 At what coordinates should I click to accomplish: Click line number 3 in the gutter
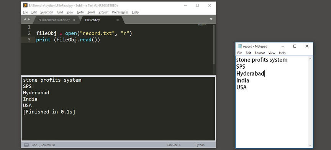29,40
